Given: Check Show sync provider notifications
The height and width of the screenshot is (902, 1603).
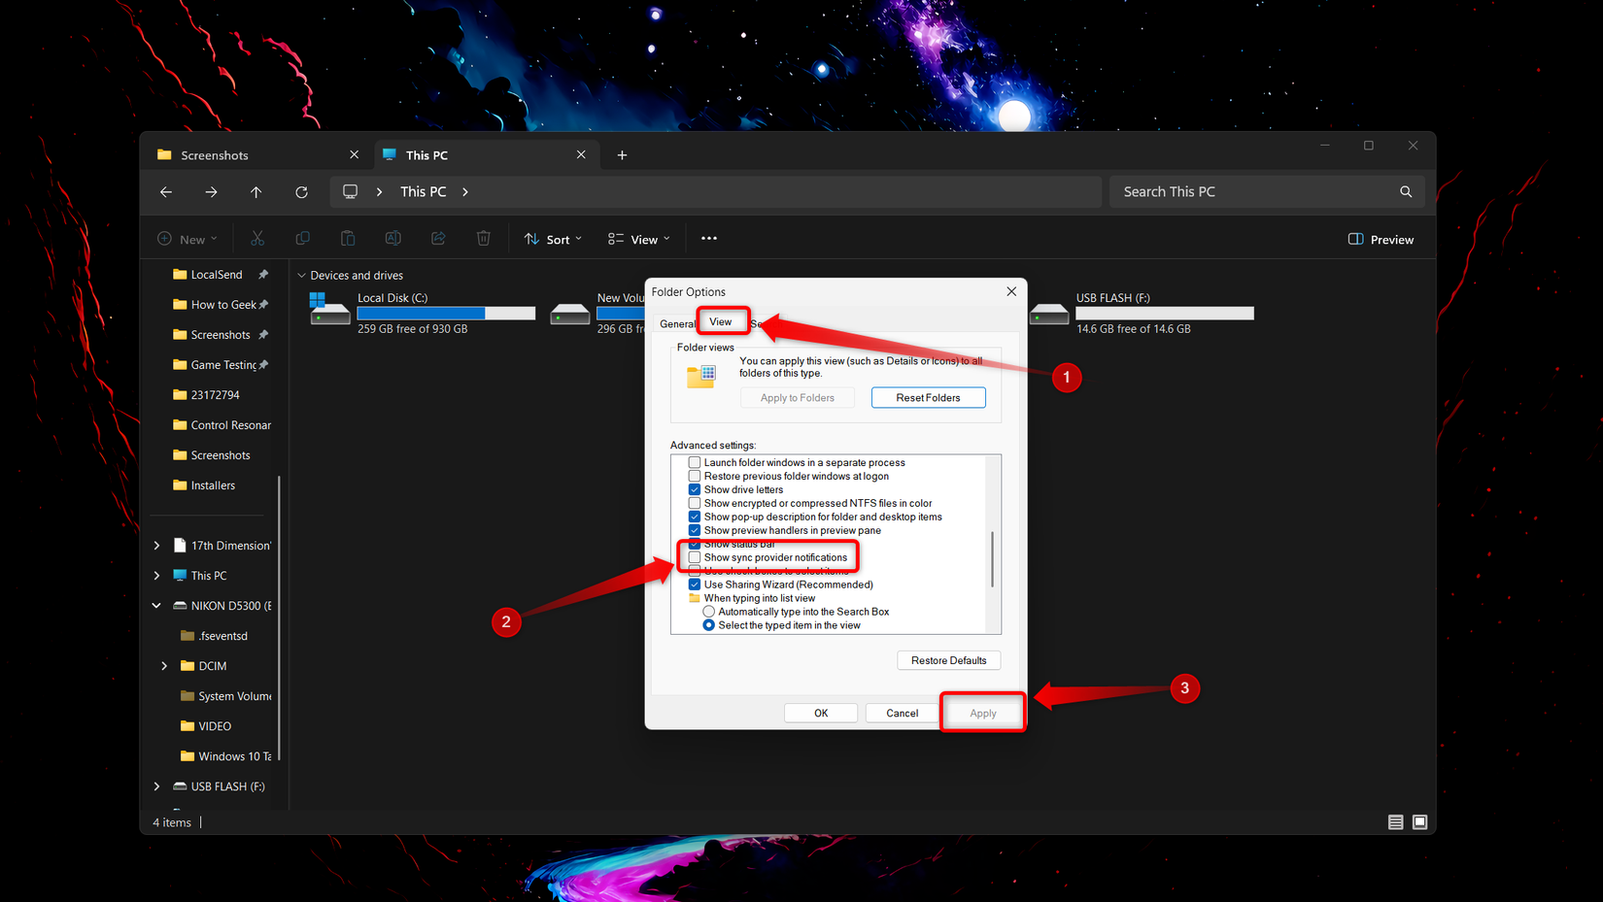Looking at the screenshot, I should pyautogui.click(x=695, y=558).
